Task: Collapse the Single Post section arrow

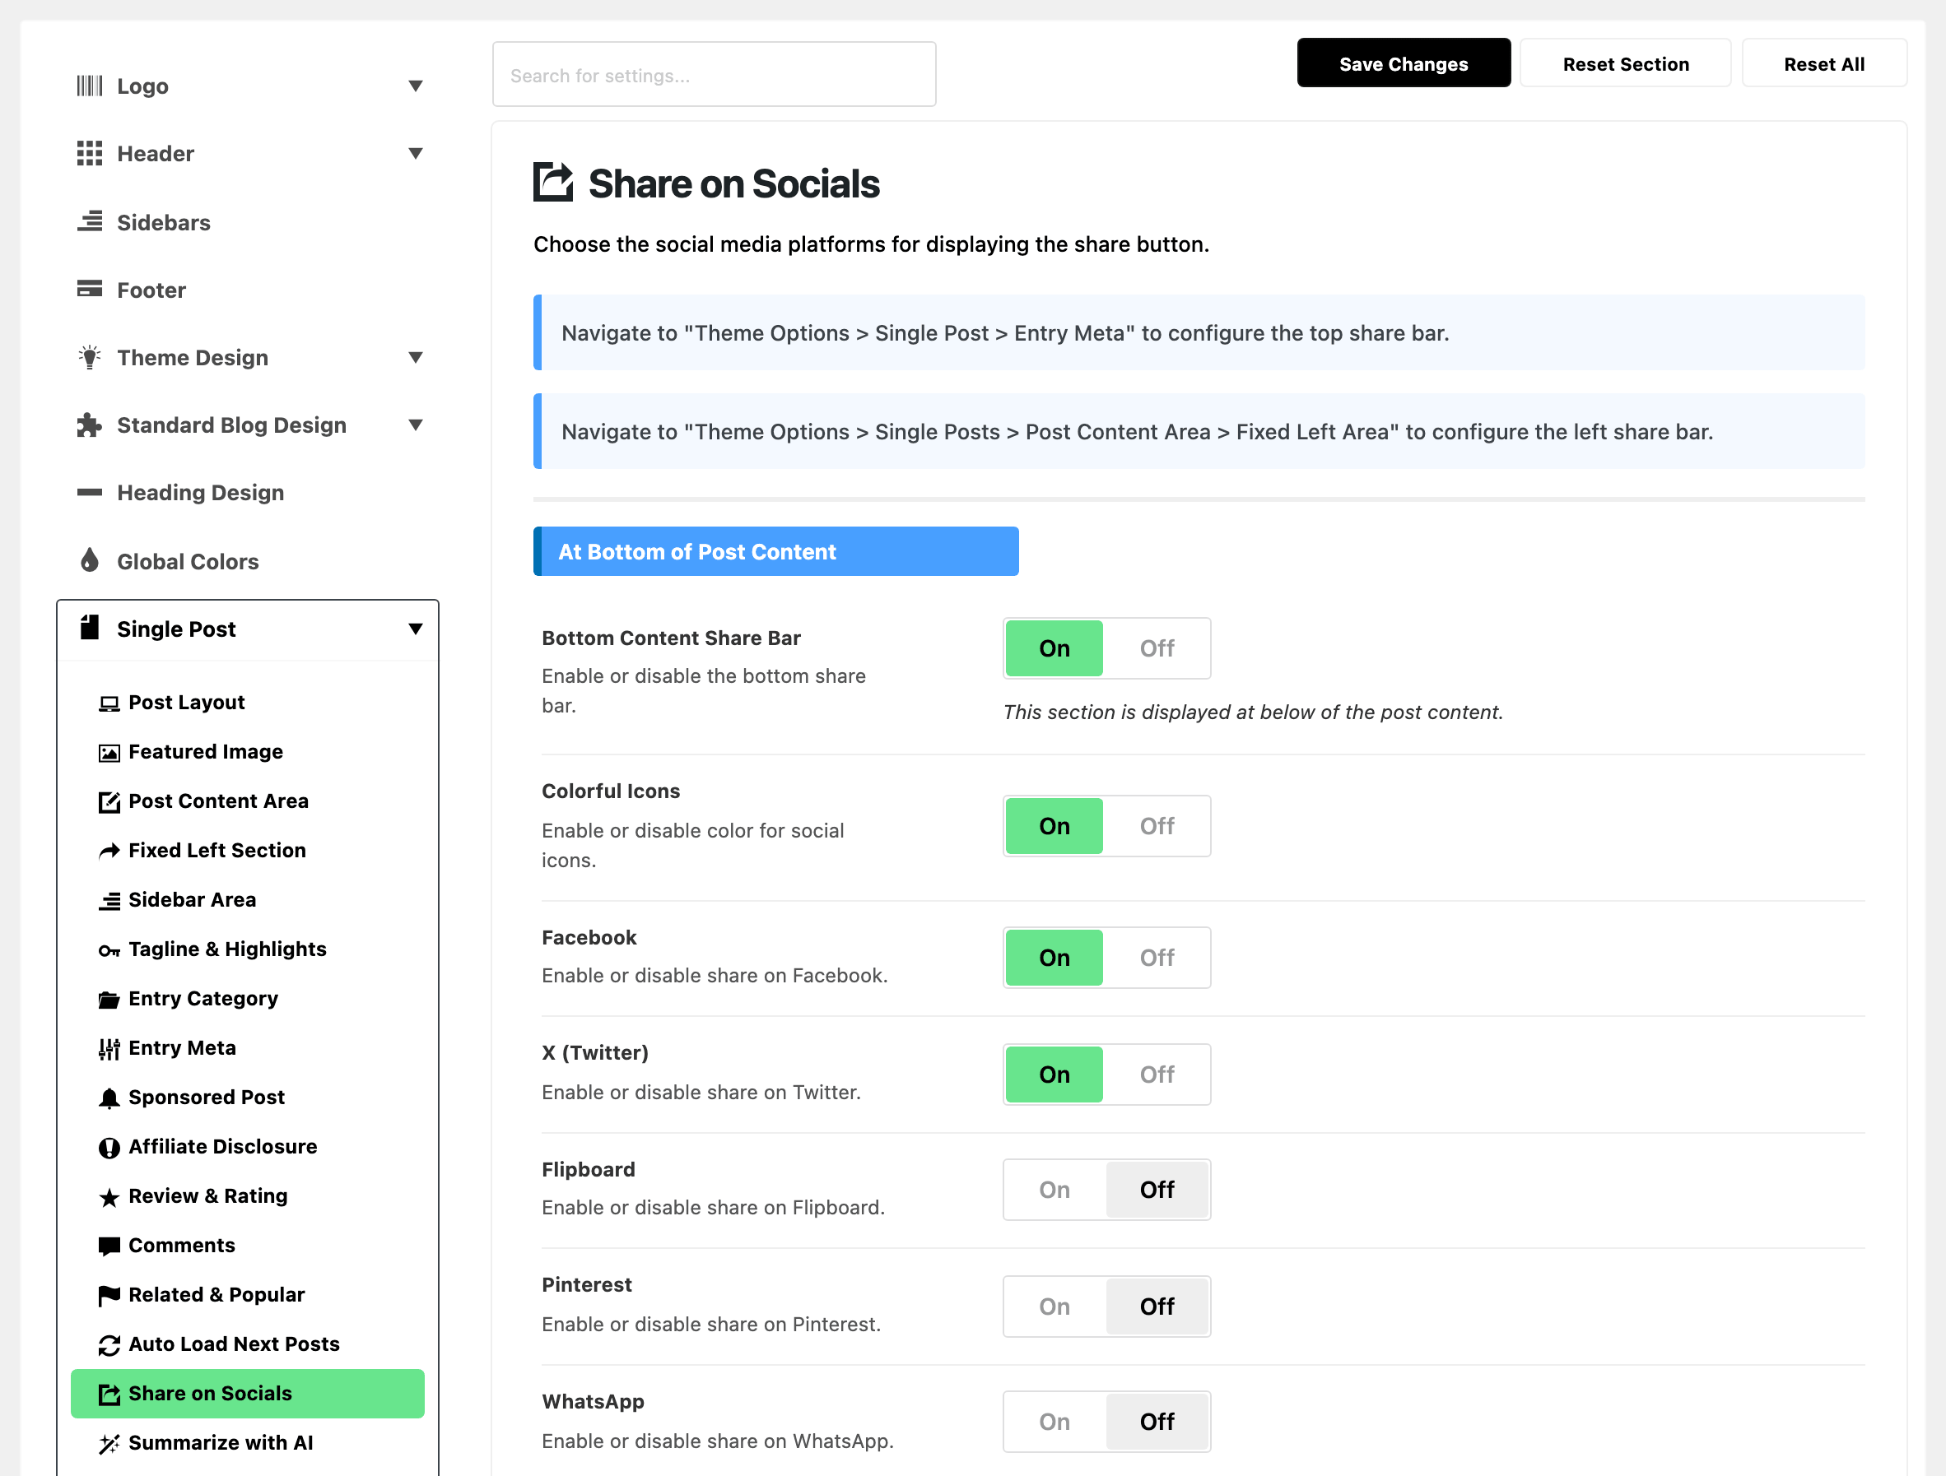Action: [x=415, y=629]
